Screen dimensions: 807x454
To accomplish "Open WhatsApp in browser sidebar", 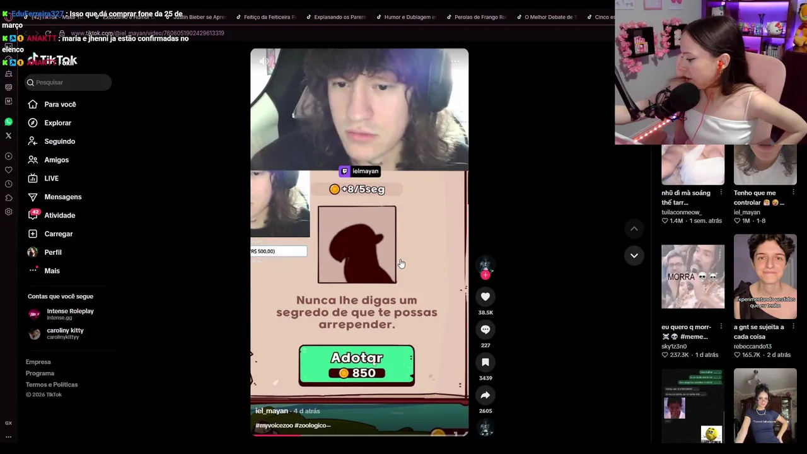I will click(x=8, y=122).
